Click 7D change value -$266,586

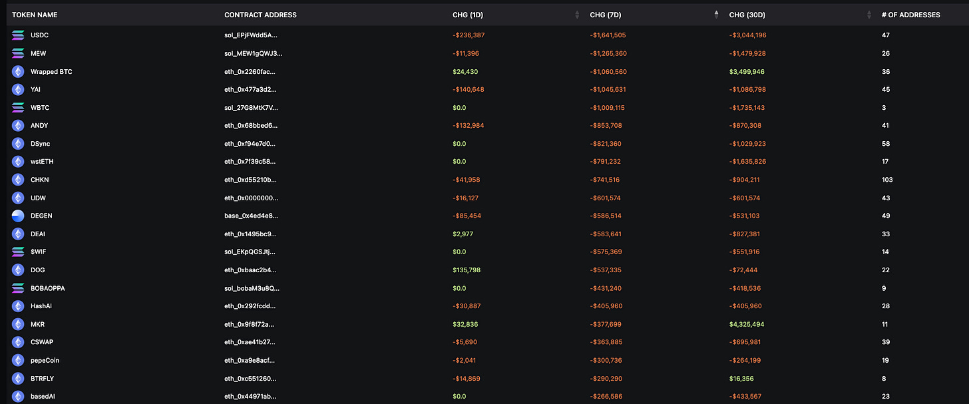(x=605, y=396)
